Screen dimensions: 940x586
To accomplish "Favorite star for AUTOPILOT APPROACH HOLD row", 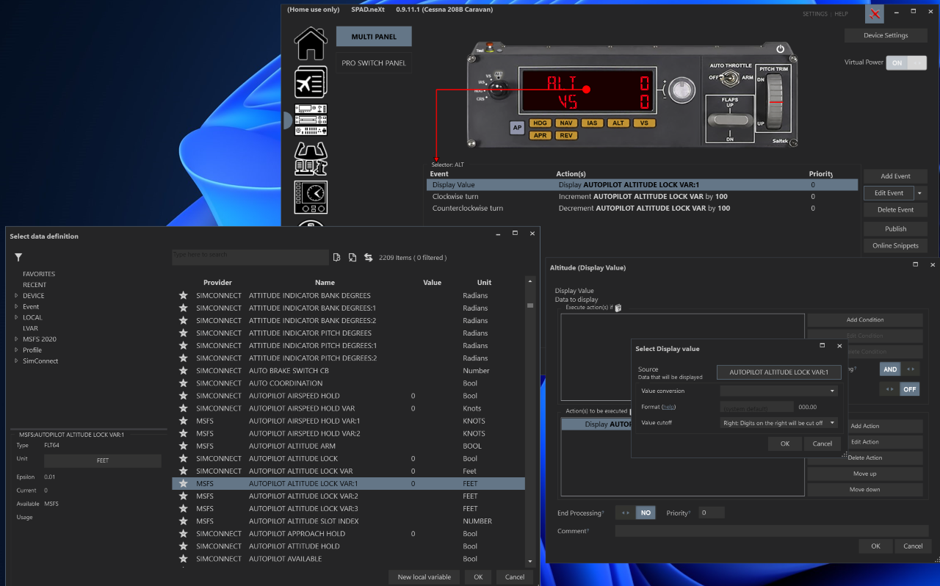I will pos(183,534).
